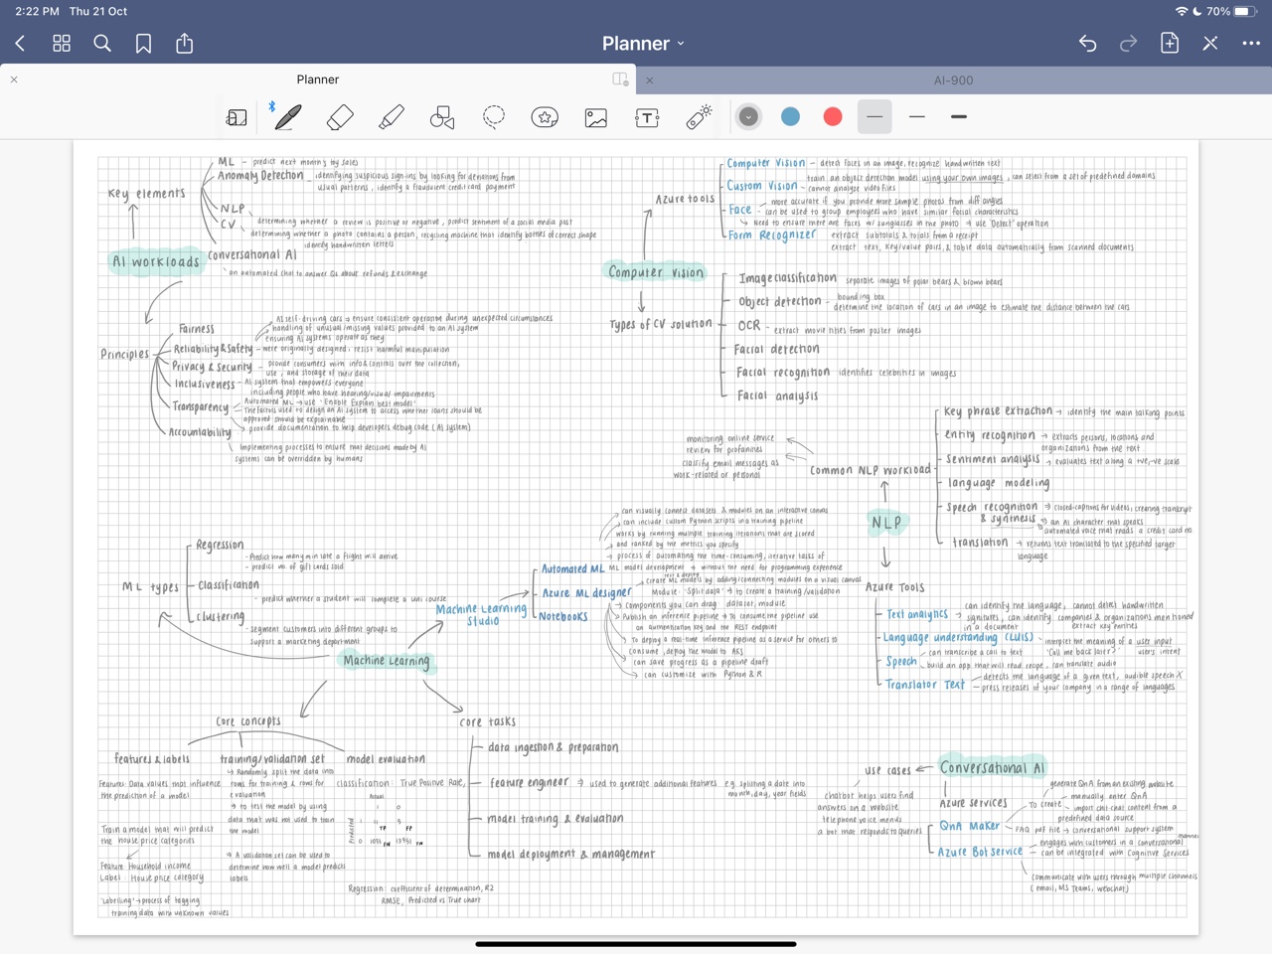This screenshot has height=954, width=1272.
Task: Open the search tool
Action: click(x=102, y=43)
